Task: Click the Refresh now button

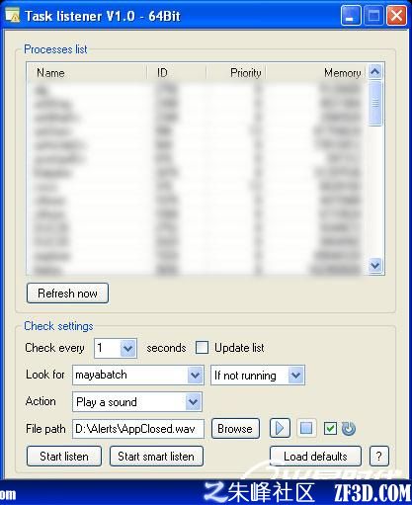Action: (x=67, y=293)
